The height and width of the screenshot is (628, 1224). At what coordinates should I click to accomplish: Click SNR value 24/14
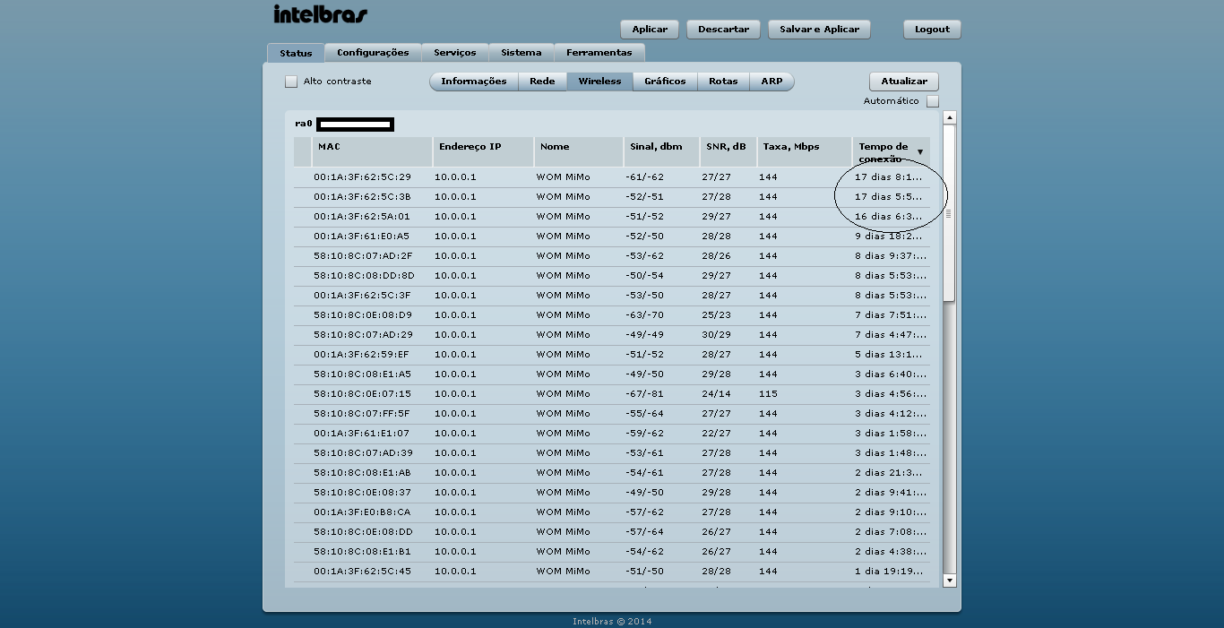point(716,394)
